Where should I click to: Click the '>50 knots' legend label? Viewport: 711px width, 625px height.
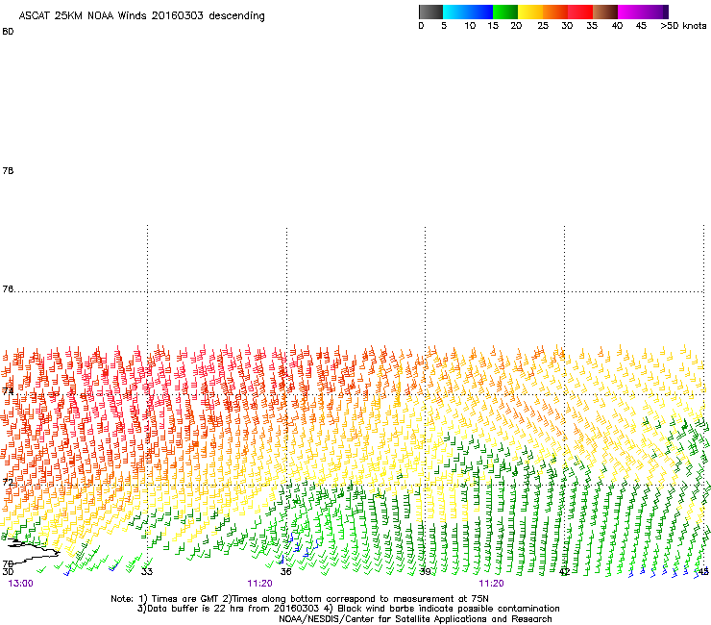683,26
